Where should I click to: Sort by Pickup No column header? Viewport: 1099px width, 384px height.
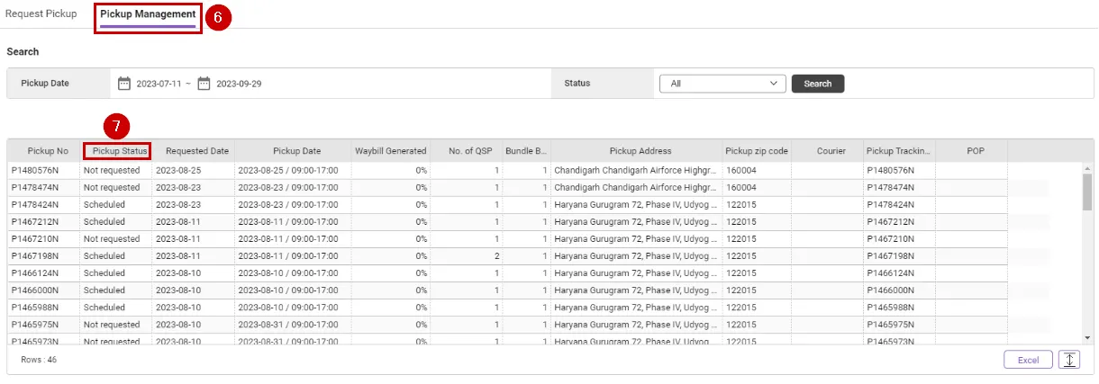tap(48, 151)
